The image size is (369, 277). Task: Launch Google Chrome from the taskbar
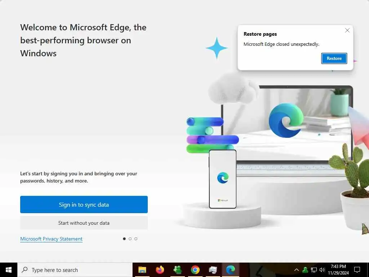tap(195, 270)
